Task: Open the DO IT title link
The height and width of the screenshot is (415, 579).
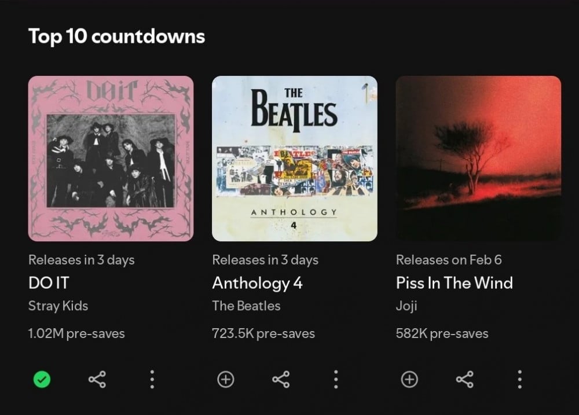Action: (x=49, y=283)
